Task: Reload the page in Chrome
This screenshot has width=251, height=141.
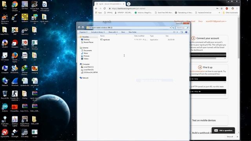Action: (x=105, y=9)
